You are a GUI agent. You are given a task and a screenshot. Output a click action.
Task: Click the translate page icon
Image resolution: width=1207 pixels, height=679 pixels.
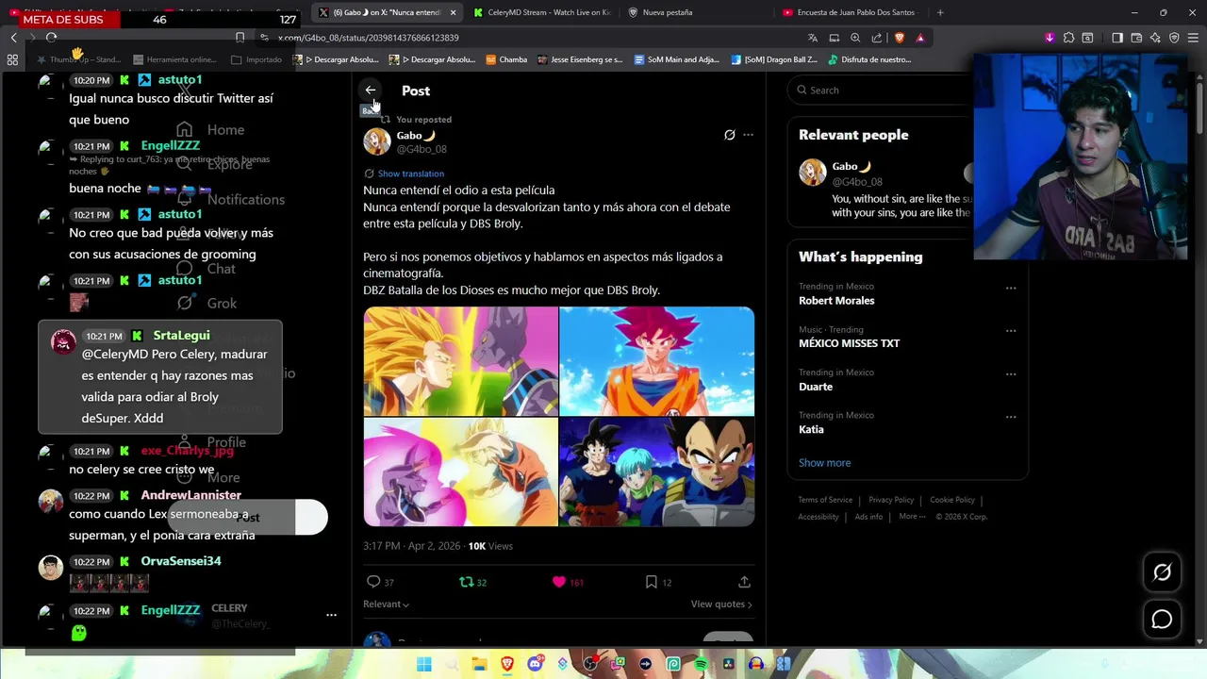(813, 38)
